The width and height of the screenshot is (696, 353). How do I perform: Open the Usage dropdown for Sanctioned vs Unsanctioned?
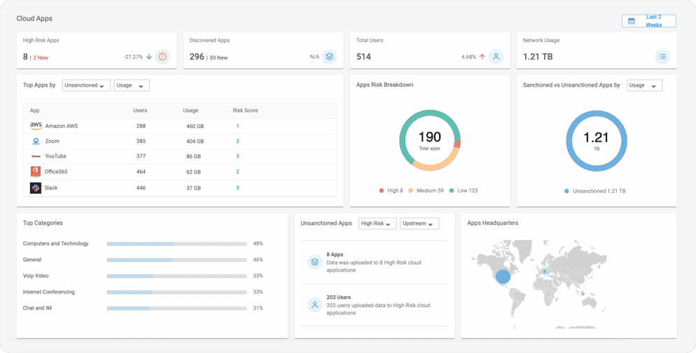pyautogui.click(x=644, y=85)
